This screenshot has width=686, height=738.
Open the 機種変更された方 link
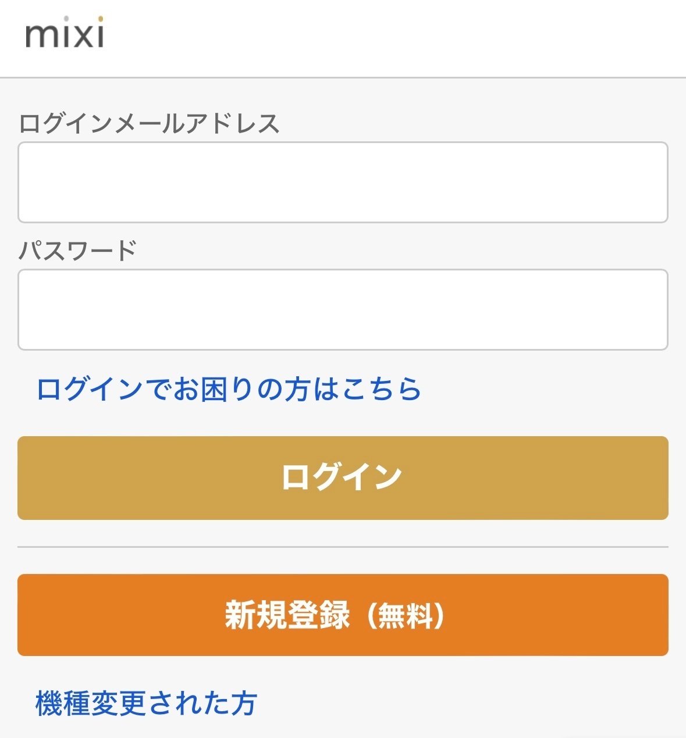click(146, 703)
